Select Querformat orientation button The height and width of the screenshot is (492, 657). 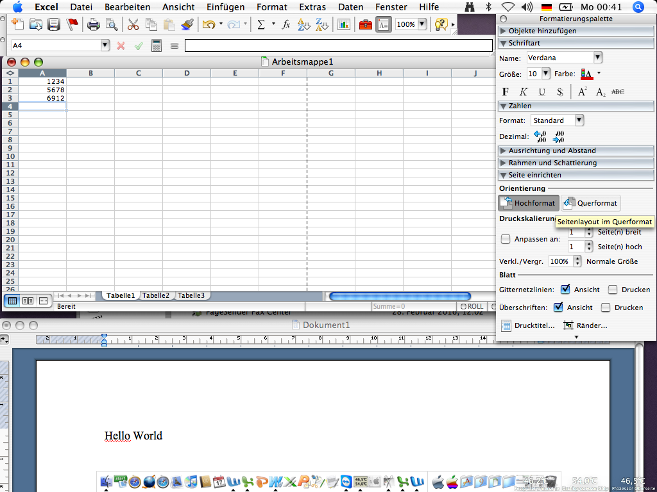pos(591,203)
